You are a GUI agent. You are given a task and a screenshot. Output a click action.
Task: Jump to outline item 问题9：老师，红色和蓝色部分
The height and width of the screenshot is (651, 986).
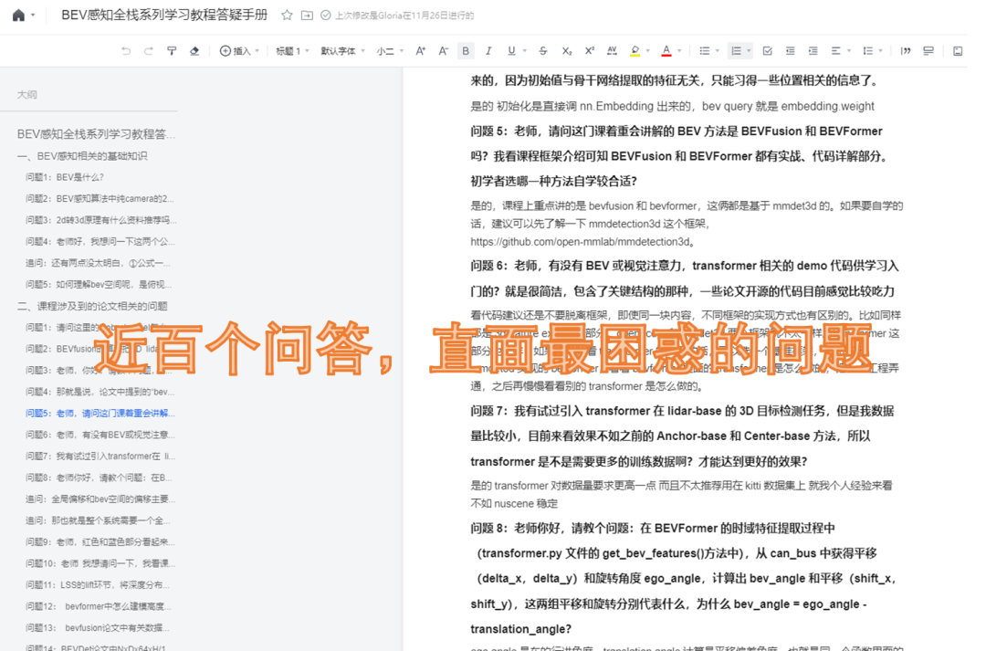[100, 541]
